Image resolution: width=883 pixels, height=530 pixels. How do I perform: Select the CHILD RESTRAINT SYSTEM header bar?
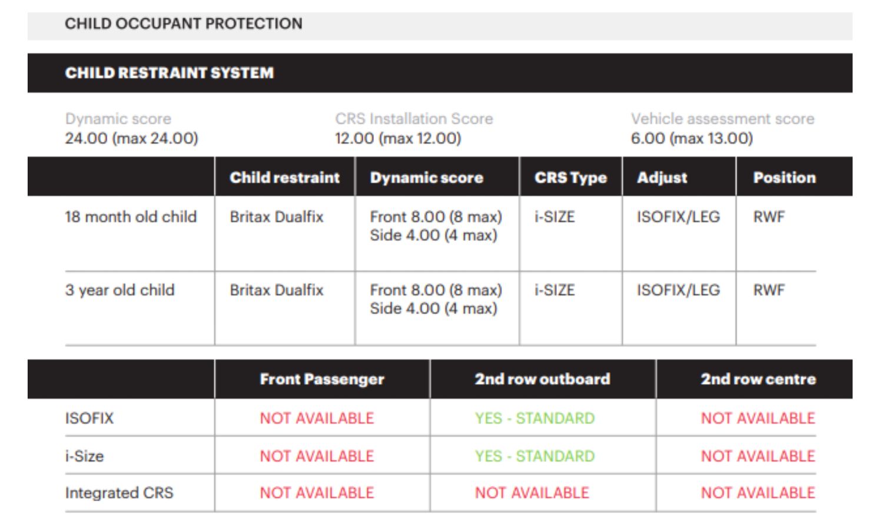click(440, 73)
